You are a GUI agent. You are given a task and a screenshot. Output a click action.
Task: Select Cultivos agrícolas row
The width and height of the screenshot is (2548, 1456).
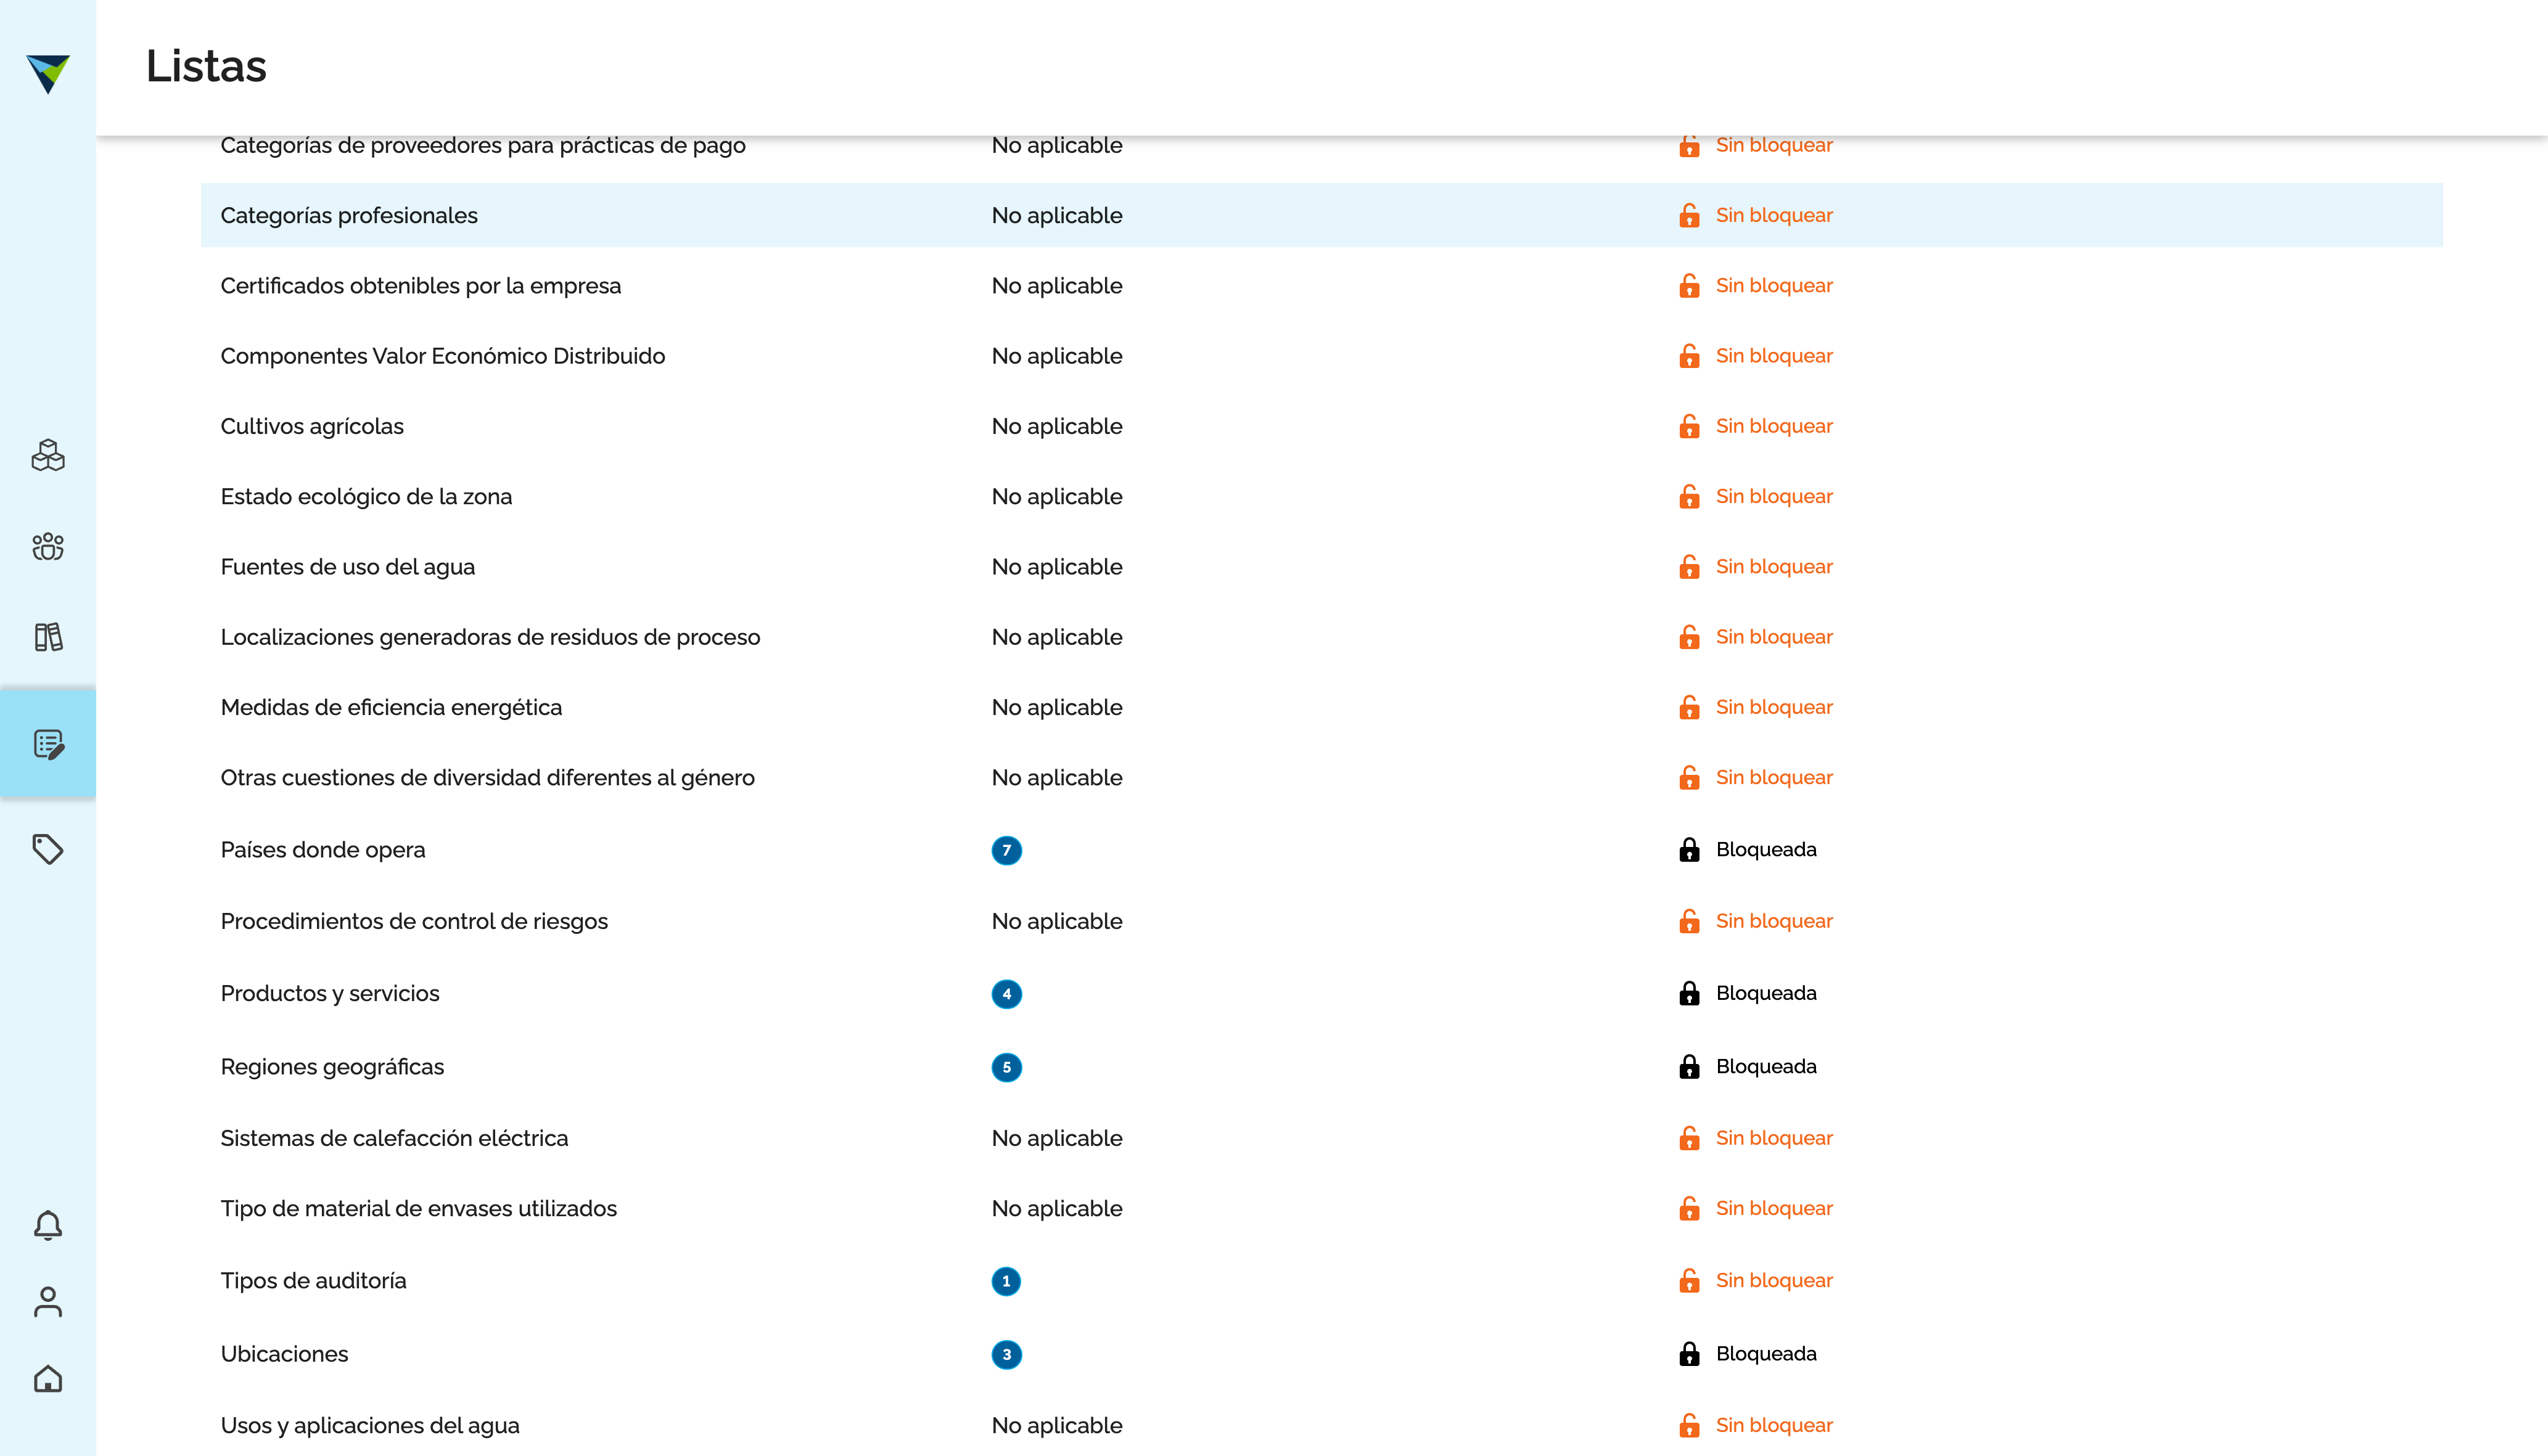(312, 426)
